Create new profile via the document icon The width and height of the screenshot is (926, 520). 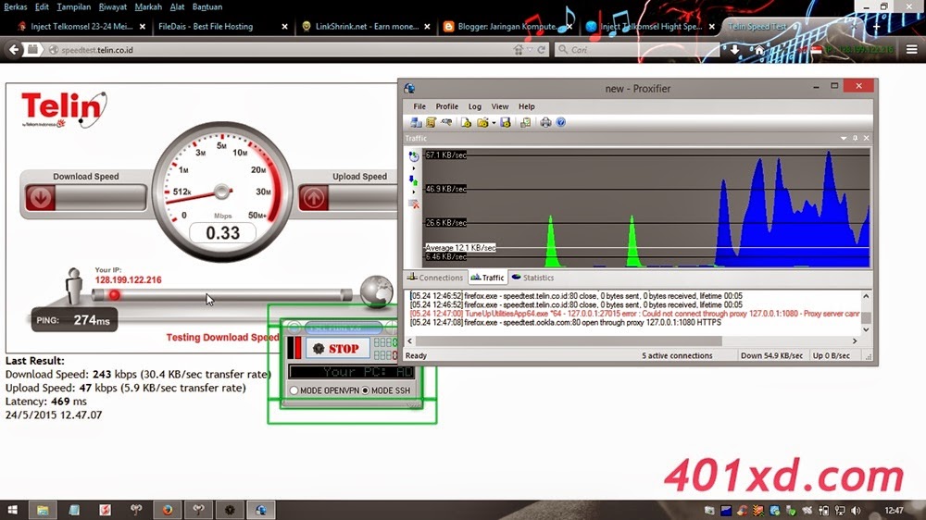tap(466, 122)
